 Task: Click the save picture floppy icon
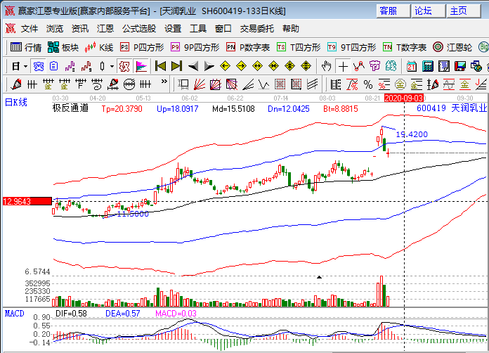tap(460, 66)
